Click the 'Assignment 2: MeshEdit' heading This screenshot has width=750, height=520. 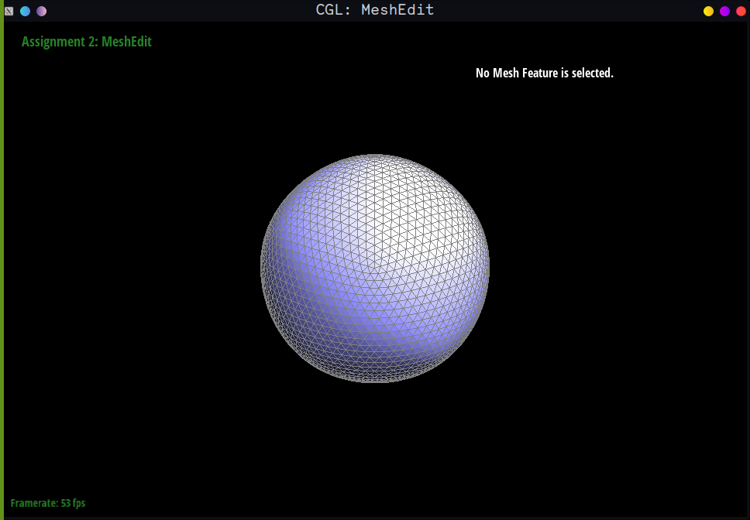[x=86, y=42]
